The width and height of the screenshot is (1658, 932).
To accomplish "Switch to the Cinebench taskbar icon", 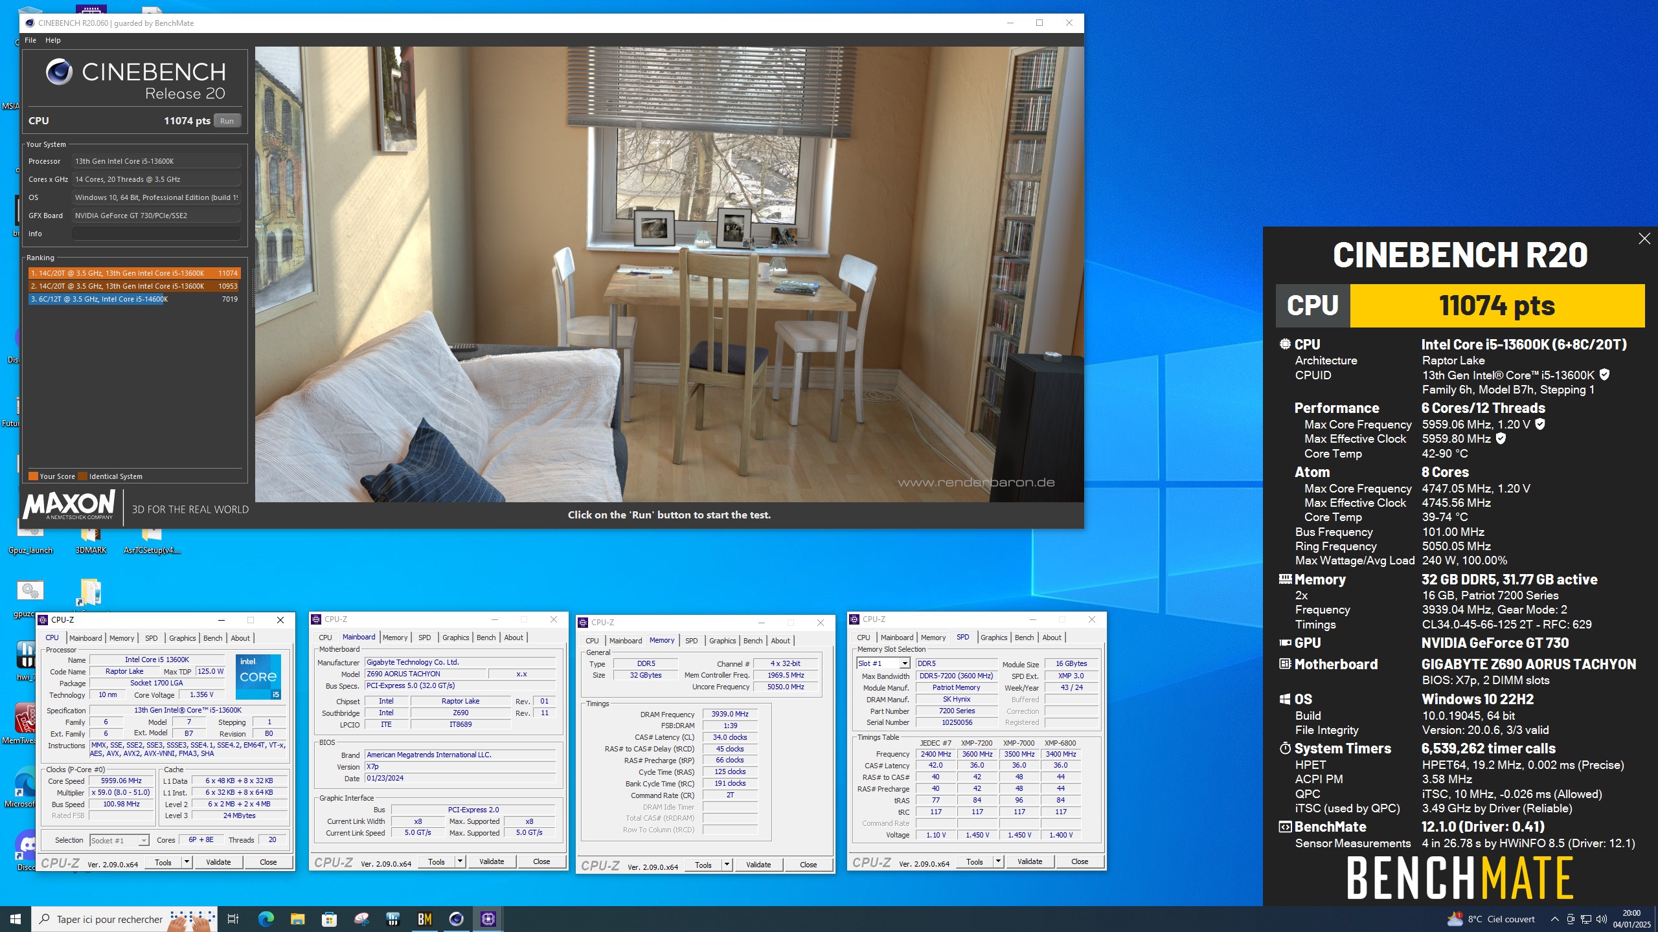I will pos(457,919).
